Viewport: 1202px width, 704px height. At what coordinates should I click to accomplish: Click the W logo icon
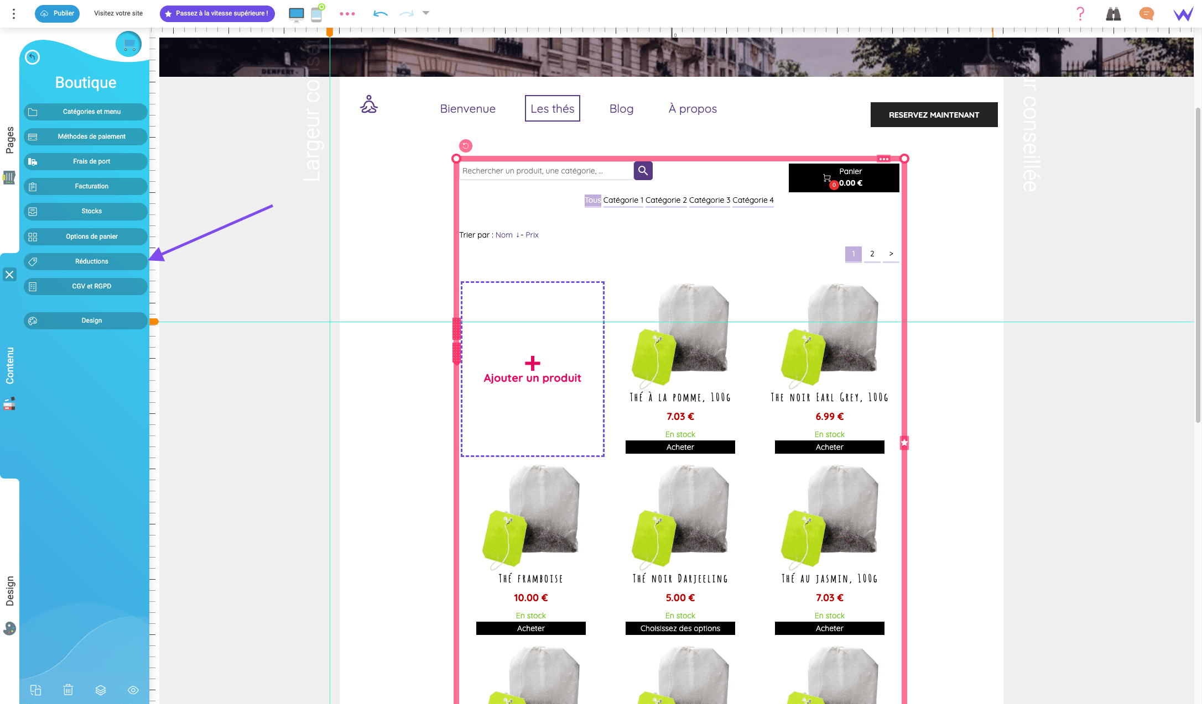[1183, 14]
